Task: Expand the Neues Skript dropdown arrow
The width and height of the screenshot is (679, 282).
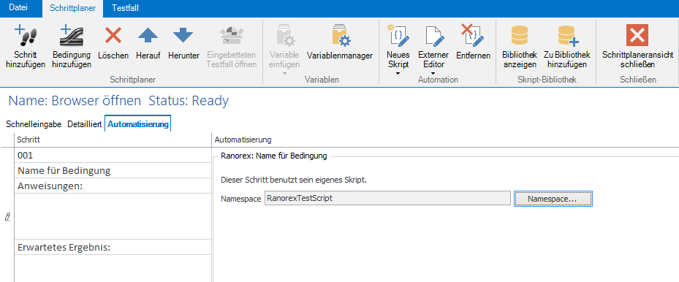Action: pos(398,74)
